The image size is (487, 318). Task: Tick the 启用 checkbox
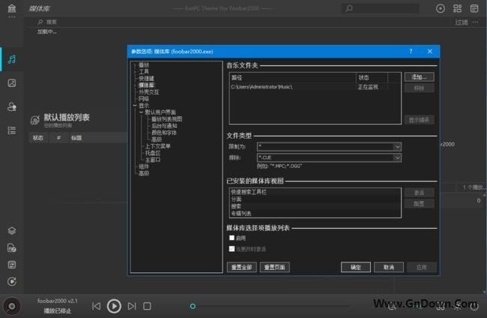coord(232,238)
